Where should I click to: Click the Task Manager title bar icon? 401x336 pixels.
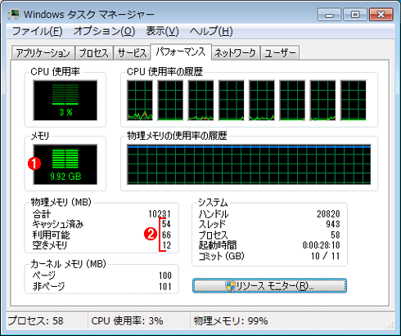tap(14, 15)
